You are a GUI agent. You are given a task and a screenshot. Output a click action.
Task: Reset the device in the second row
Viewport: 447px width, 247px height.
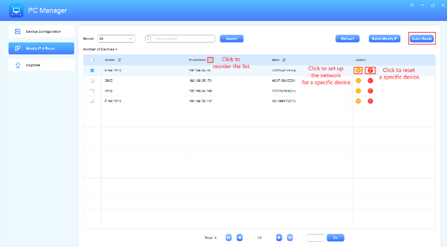[370, 81]
